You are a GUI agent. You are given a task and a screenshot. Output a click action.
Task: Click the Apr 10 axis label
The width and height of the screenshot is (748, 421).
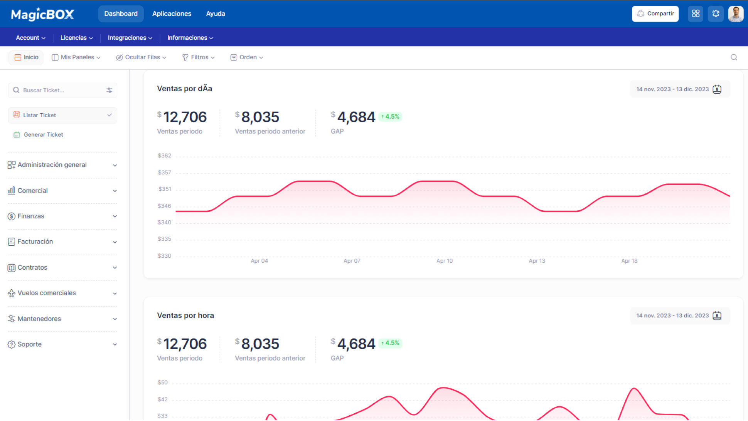point(445,261)
